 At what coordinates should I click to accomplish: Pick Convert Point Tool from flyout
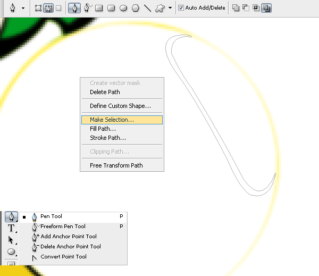(x=73, y=257)
